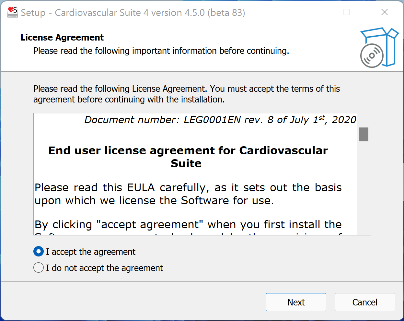Image resolution: width=404 pixels, height=321 pixels.
Task: Choose "I do not accept the agreement"
Action: click(x=39, y=268)
